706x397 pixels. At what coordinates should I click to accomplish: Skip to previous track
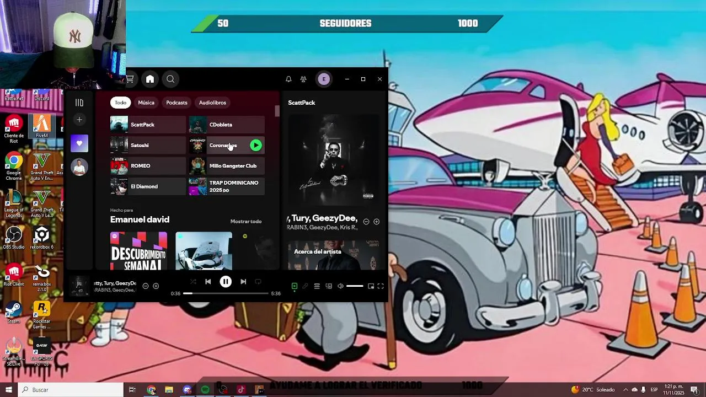click(208, 282)
